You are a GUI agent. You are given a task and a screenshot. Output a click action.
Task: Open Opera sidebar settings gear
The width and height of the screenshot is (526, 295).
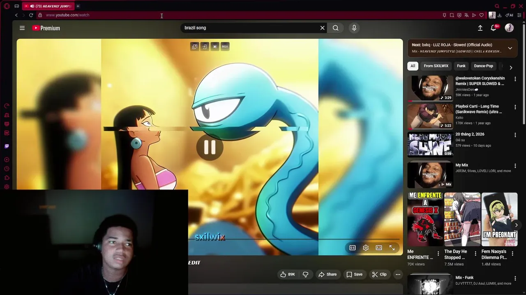click(x=7, y=187)
